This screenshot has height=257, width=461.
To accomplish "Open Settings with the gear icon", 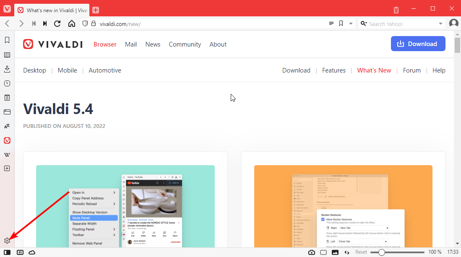I will [7, 241].
